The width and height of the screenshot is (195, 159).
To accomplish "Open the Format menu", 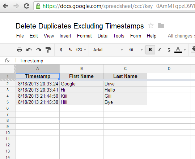I will 84,36.
